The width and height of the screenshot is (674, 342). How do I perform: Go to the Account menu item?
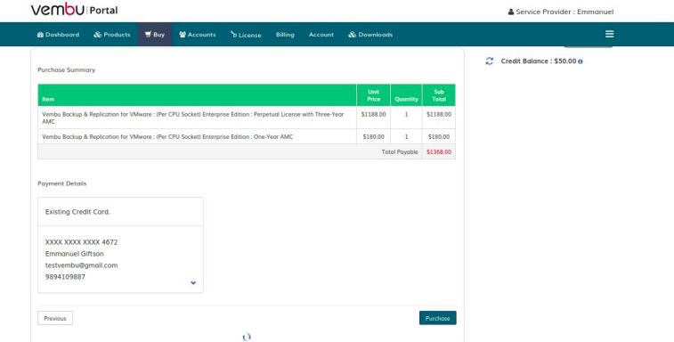(x=321, y=35)
